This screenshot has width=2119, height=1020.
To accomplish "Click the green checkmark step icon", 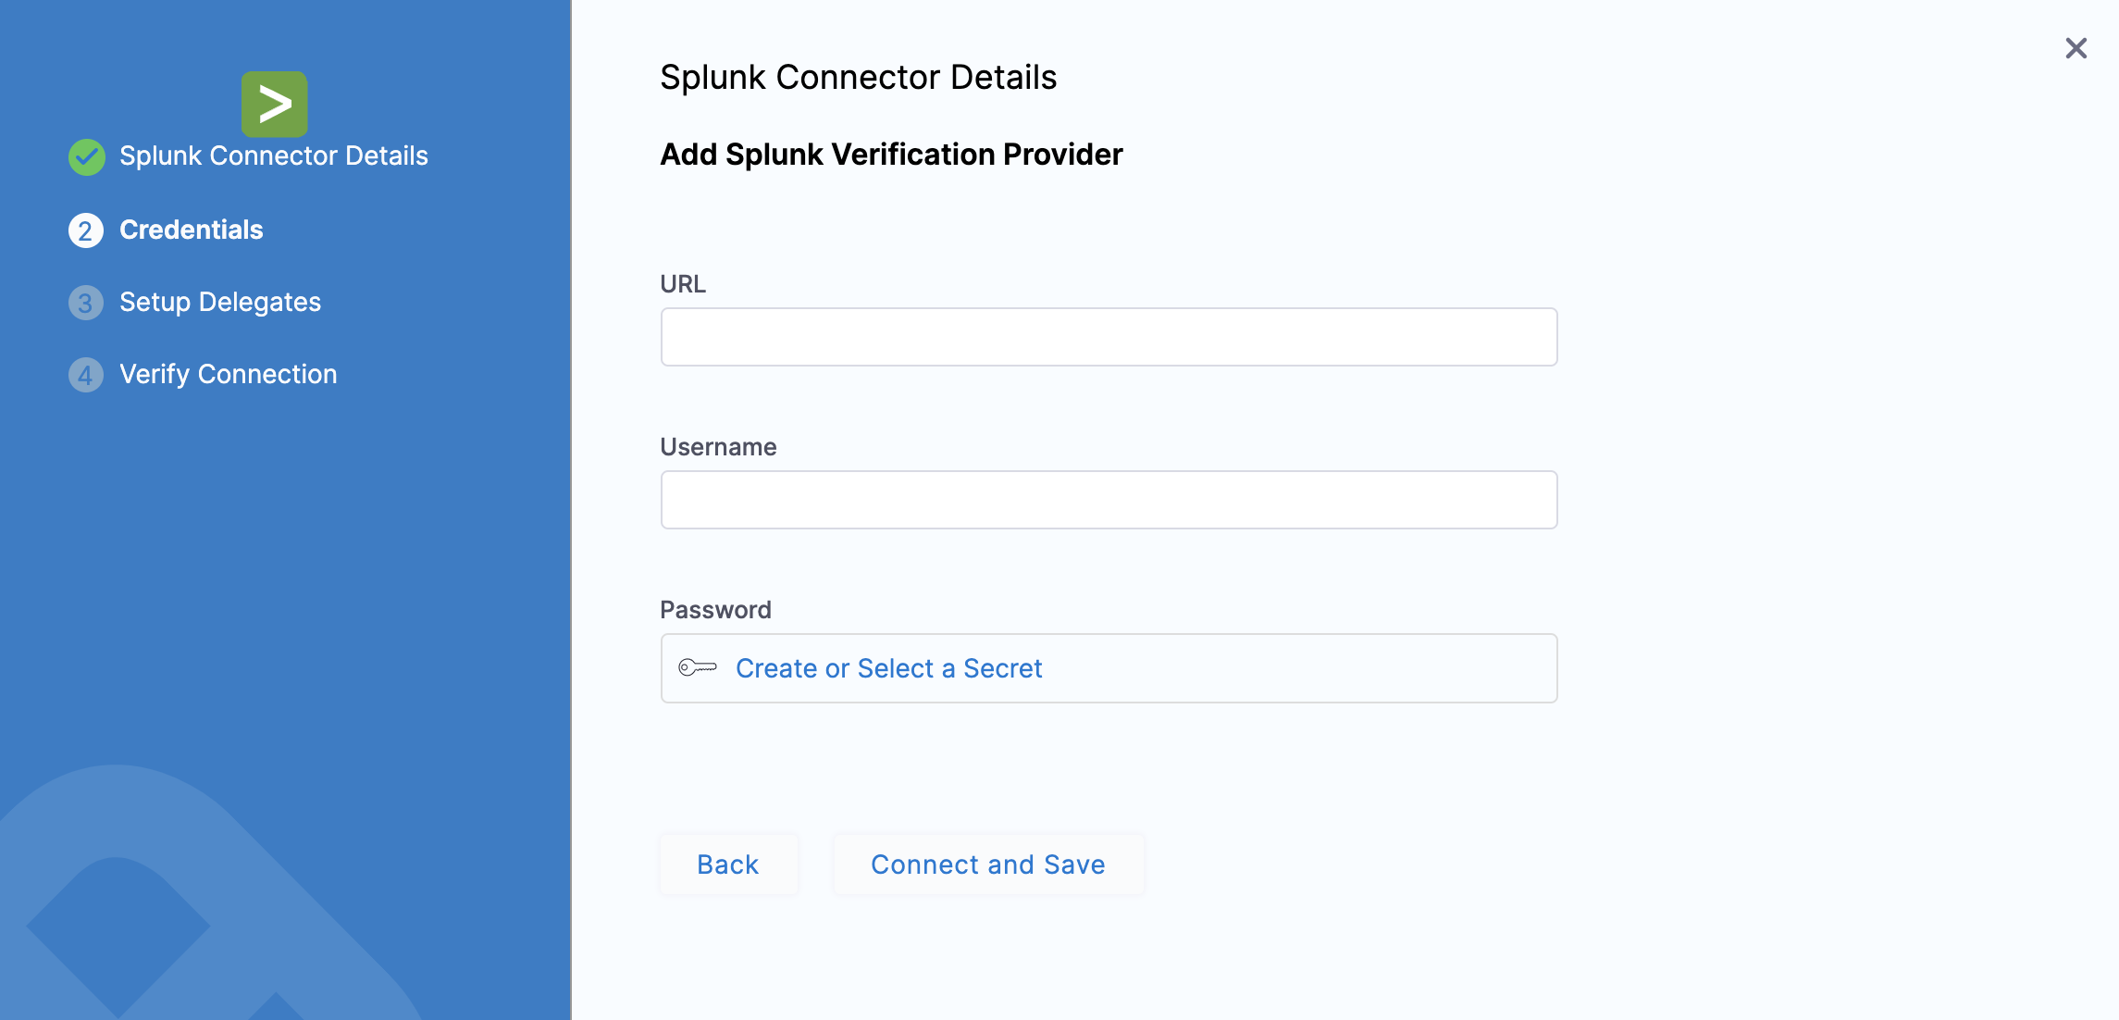I will 86,156.
